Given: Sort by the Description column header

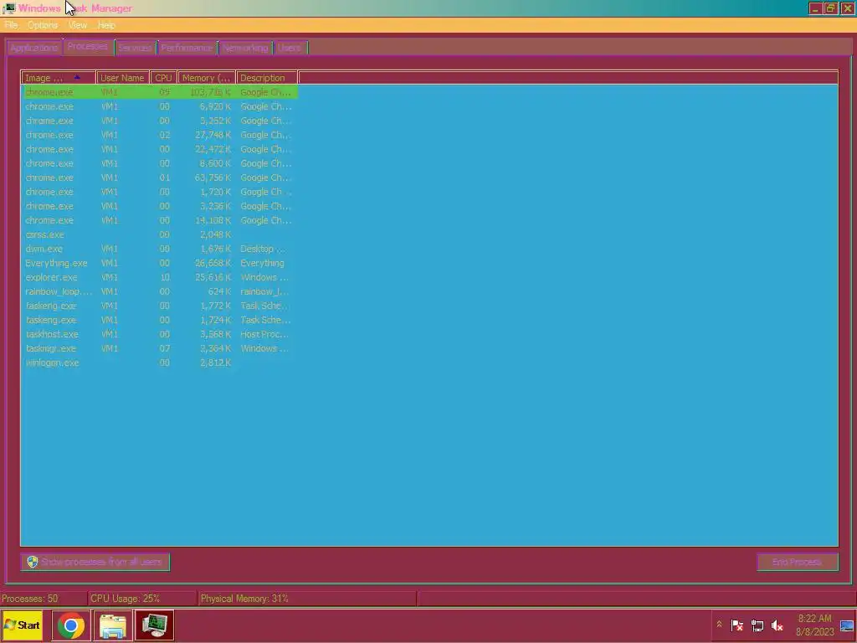Looking at the screenshot, I should 267,78.
